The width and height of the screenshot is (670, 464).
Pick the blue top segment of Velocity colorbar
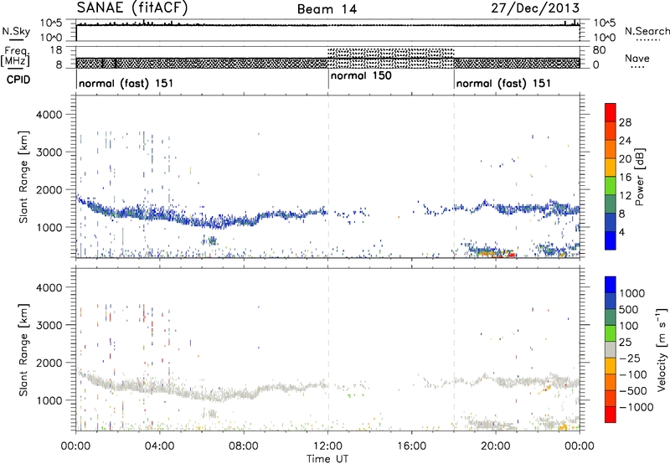611,285
